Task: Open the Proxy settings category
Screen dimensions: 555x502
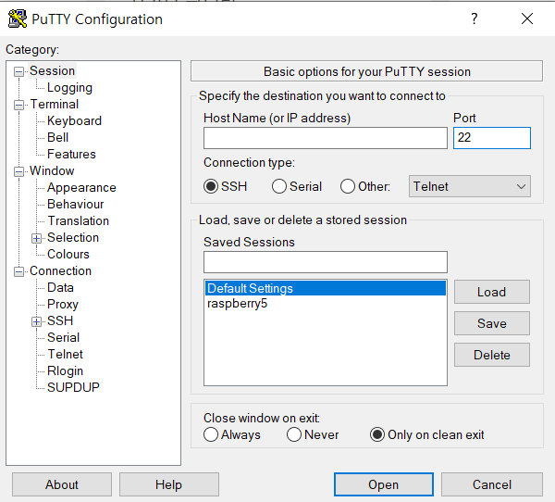Action: coord(63,304)
